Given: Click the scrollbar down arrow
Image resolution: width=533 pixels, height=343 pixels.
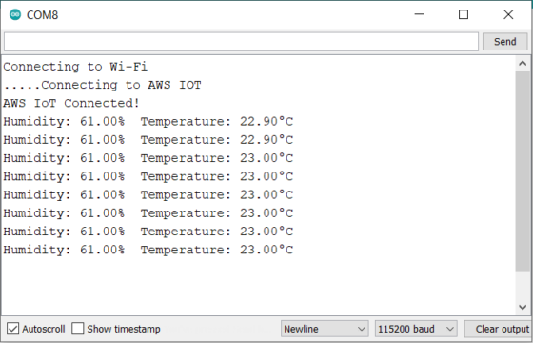Looking at the screenshot, I should tap(523, 307).
